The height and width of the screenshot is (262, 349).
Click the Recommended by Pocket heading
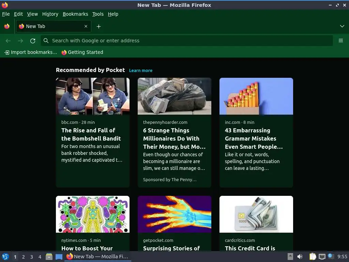(90, 70)
